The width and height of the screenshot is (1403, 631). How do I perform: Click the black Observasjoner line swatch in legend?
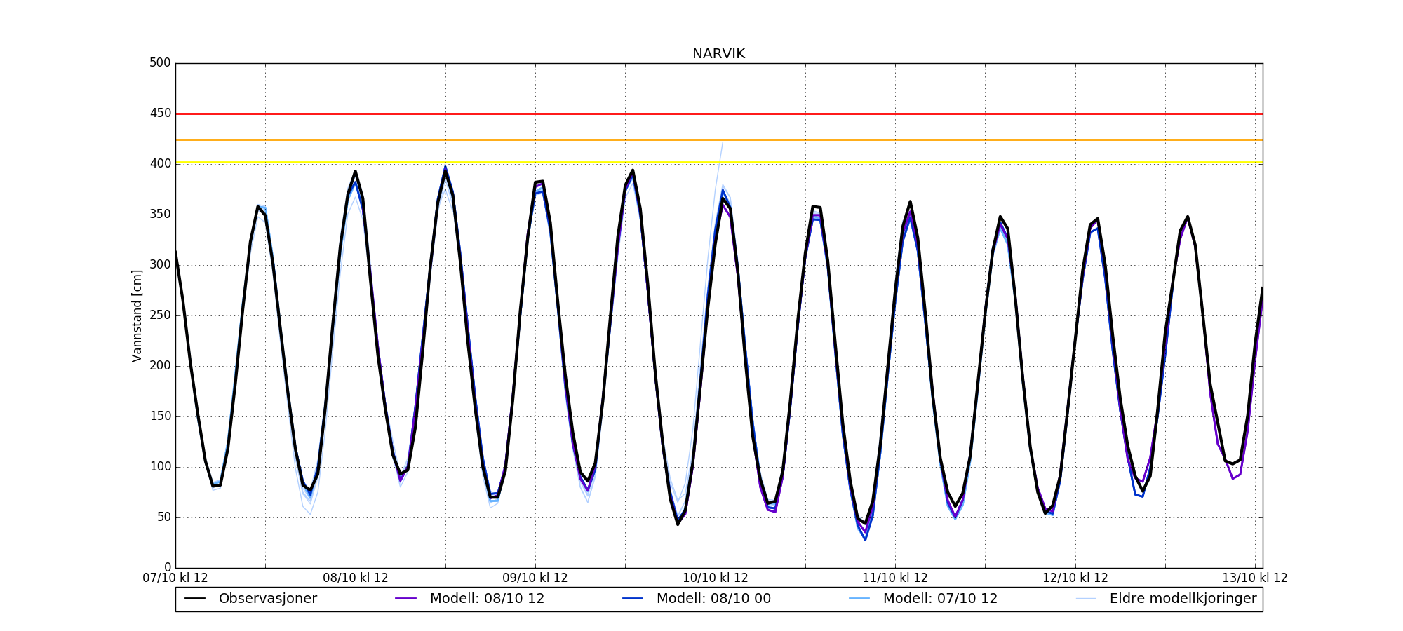coord(195,599)
